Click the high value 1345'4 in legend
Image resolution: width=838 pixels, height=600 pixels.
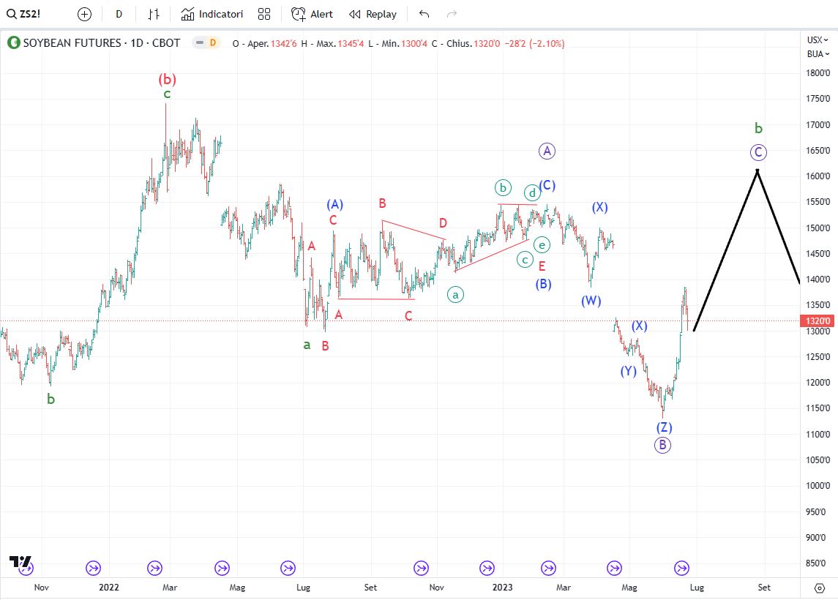[351, 44]
